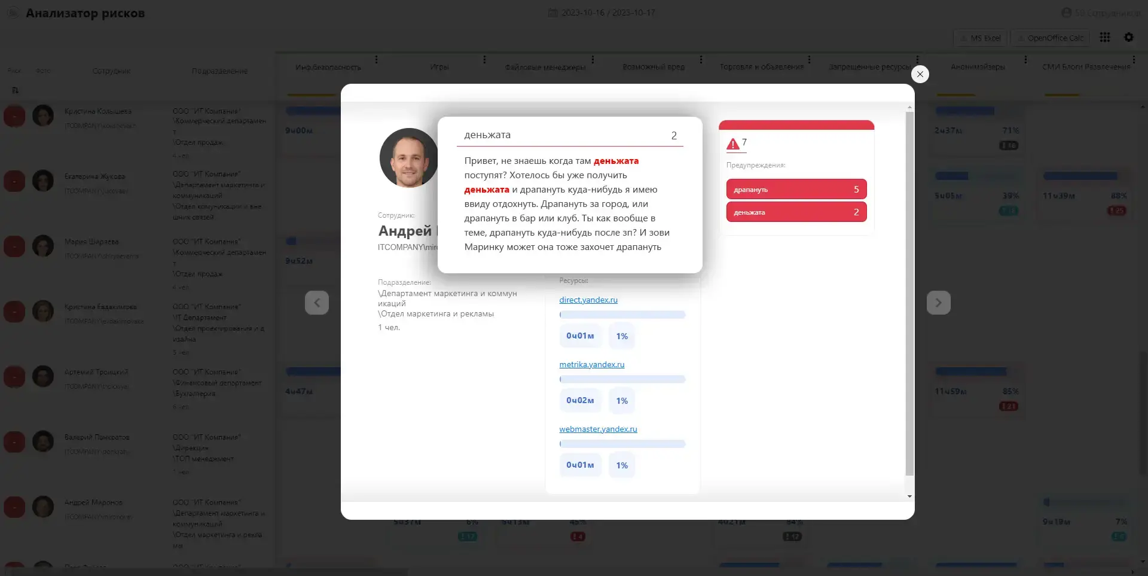The image size is (1148, 576).
Task: Export report to MS Excel
Action: (x=980, y=38)
